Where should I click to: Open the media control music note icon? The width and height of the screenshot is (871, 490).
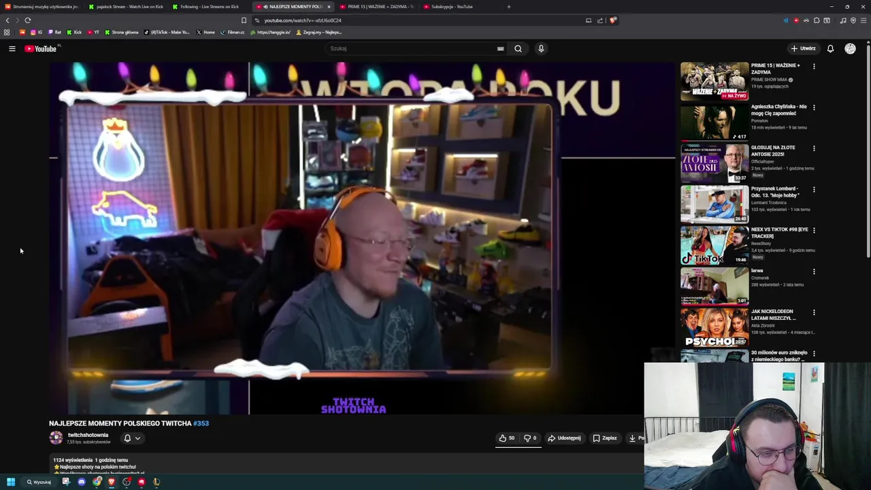[x=843, y=20]
